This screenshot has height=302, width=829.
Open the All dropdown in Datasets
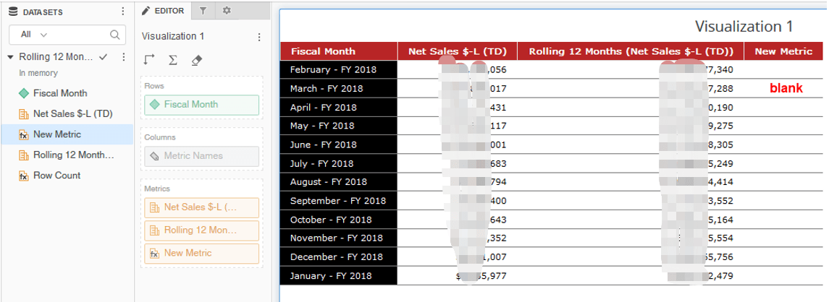34,34
